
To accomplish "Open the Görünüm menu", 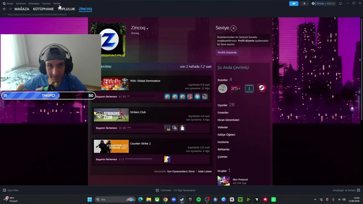I will pyautogui.click(x=21, y=4).
